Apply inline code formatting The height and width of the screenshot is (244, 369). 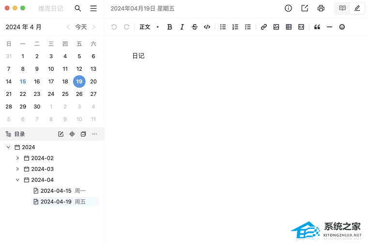tap(207, 27)
